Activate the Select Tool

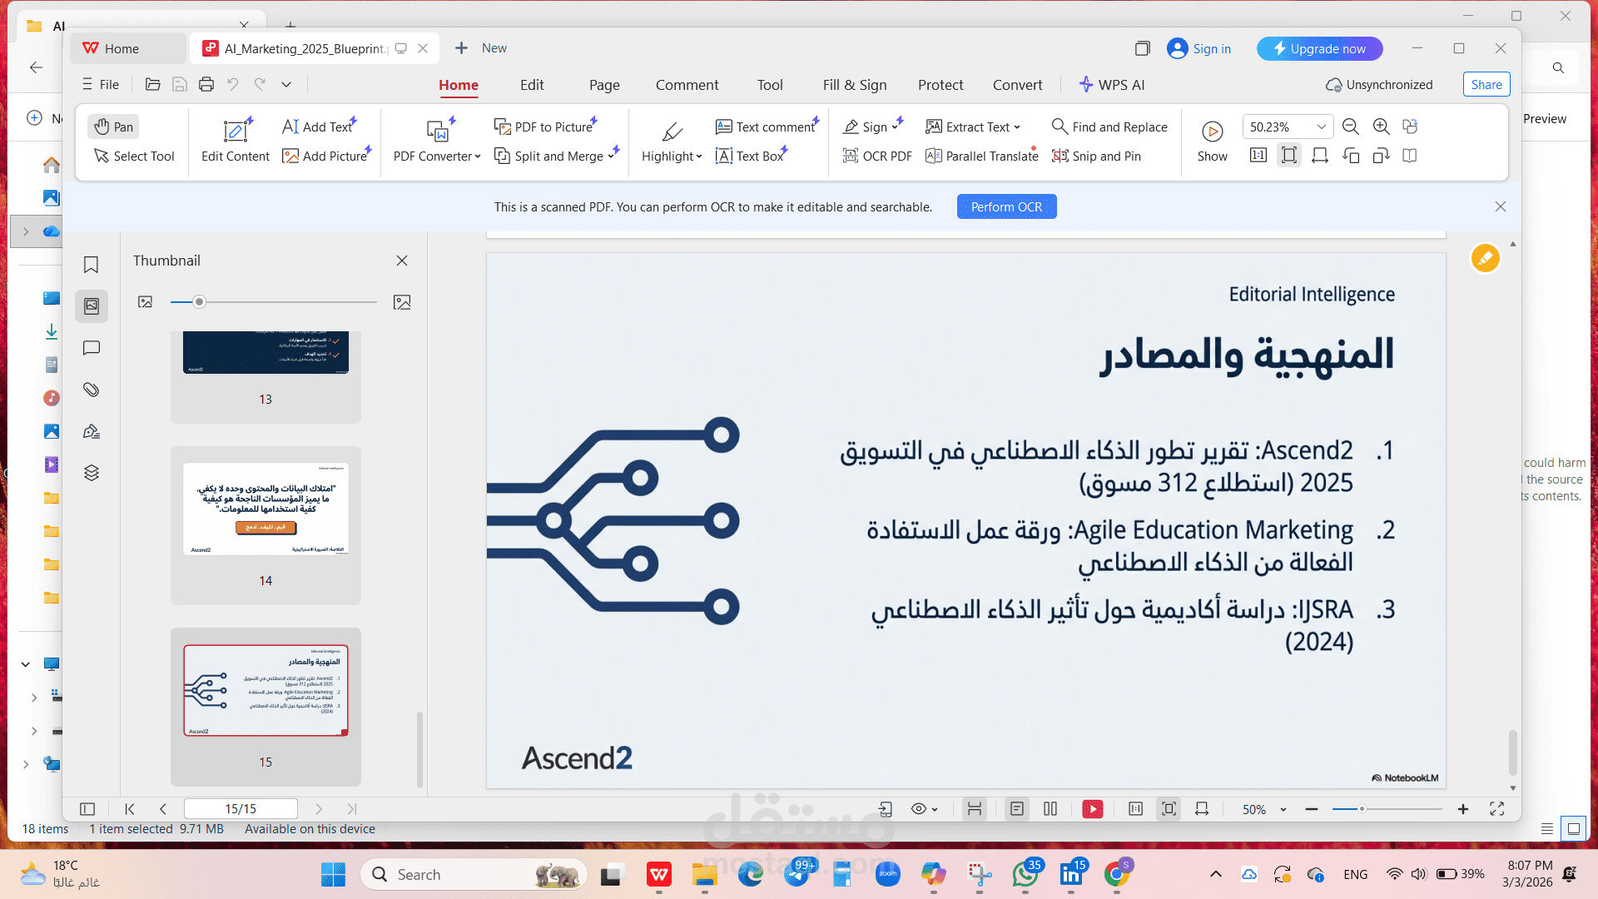point(134,156)
